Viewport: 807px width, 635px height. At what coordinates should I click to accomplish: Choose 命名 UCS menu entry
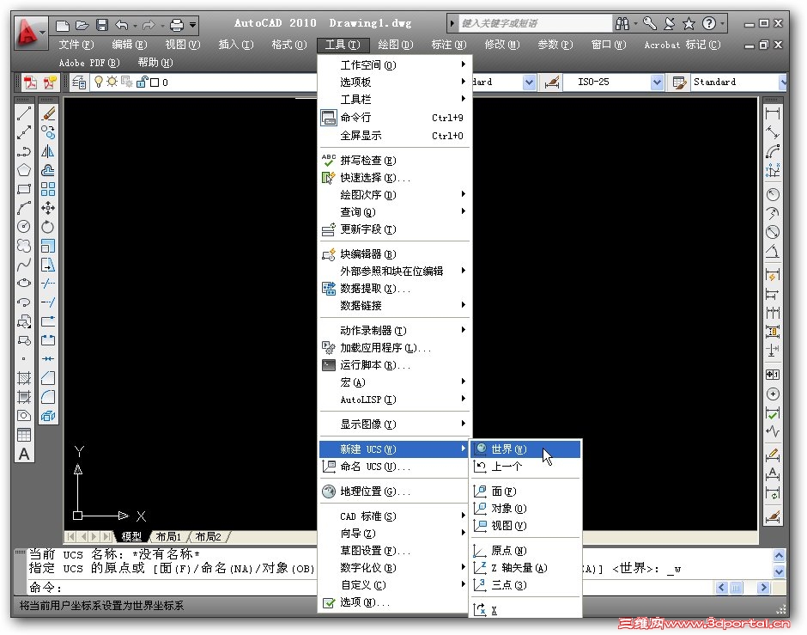[395, 467]
